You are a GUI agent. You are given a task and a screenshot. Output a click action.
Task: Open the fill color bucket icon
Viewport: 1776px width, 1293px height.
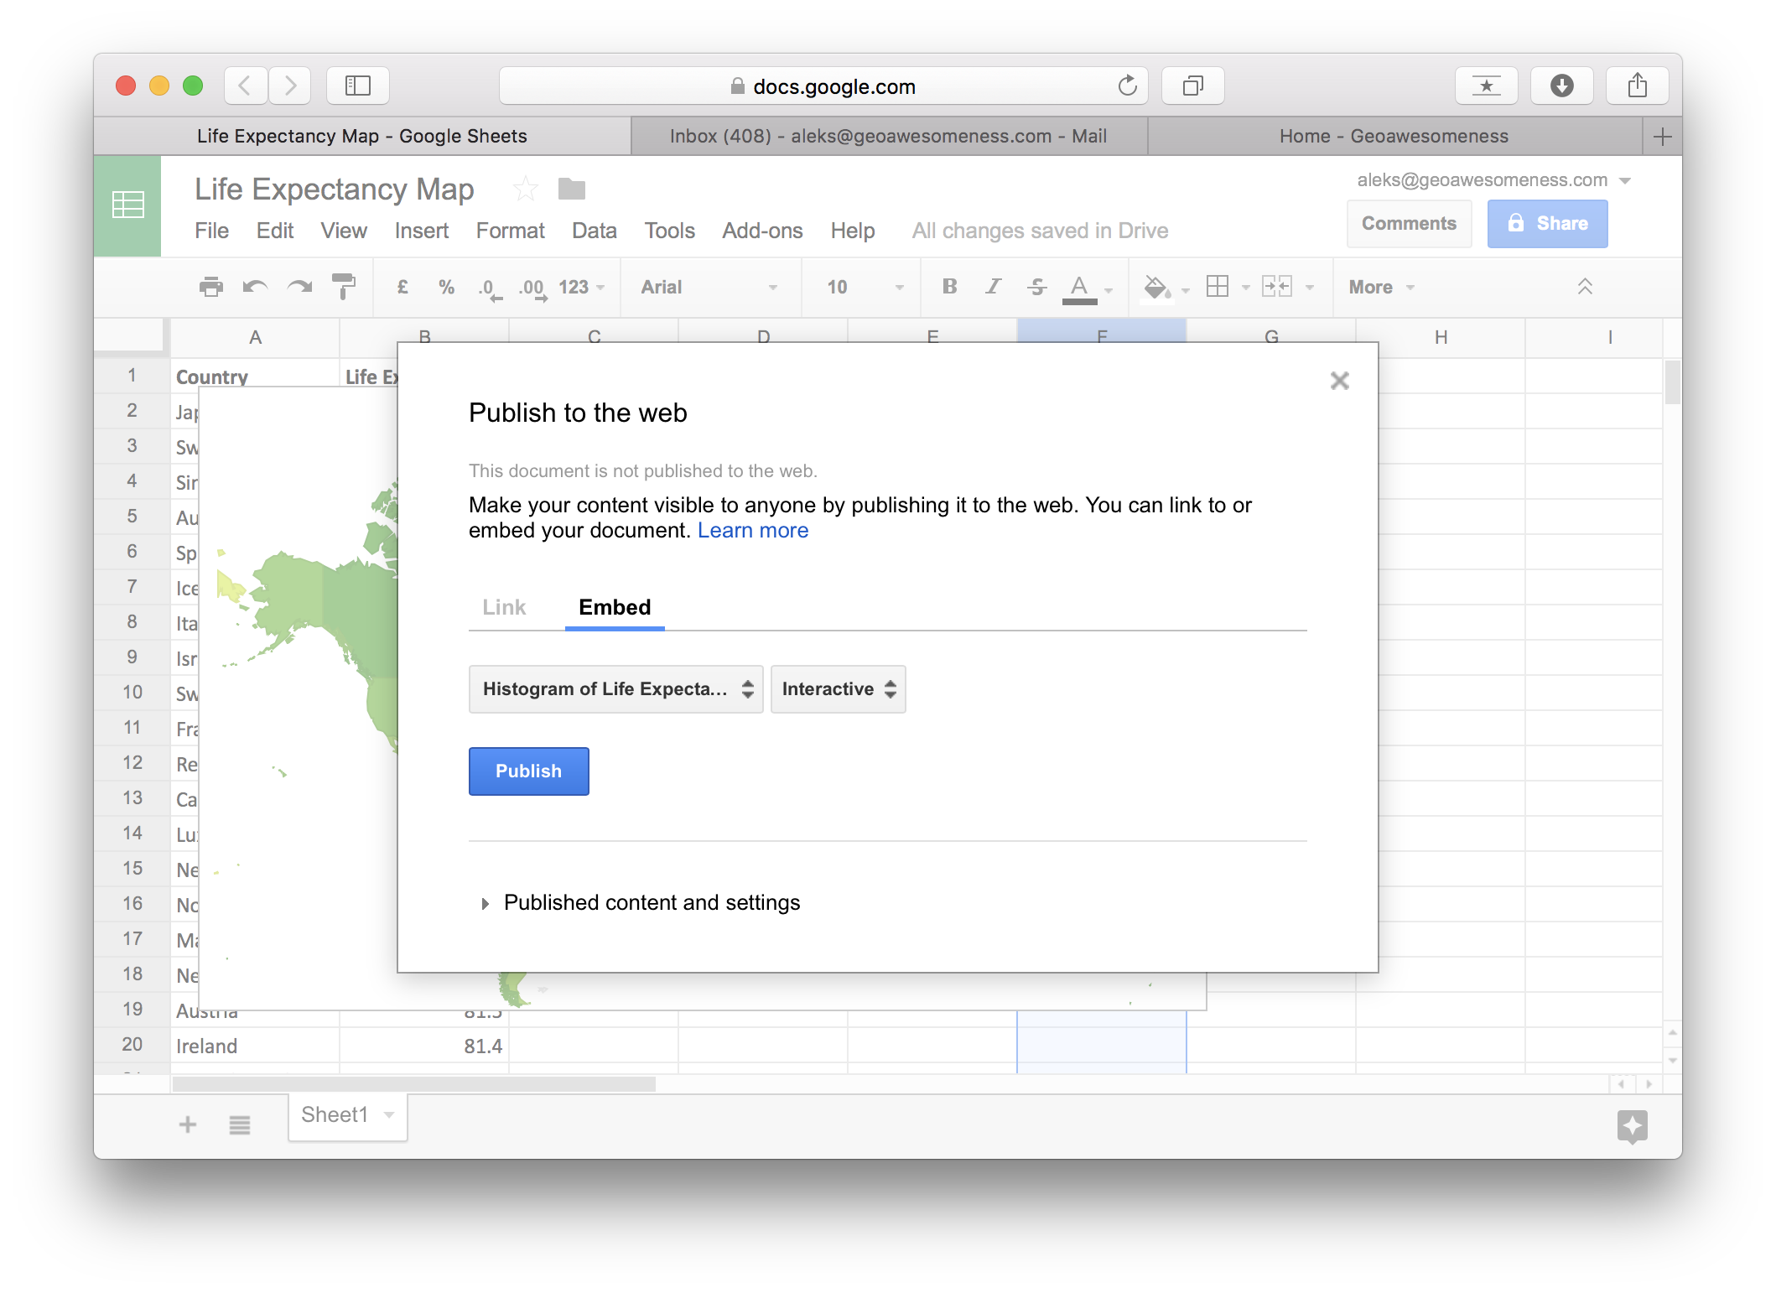click(x=1156, y=287)
